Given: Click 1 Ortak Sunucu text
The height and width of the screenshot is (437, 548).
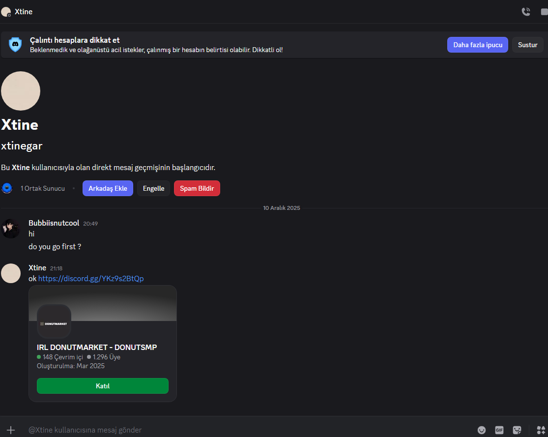Looking at the screenshot, I should pyautogui.click(x=43, y=188).
